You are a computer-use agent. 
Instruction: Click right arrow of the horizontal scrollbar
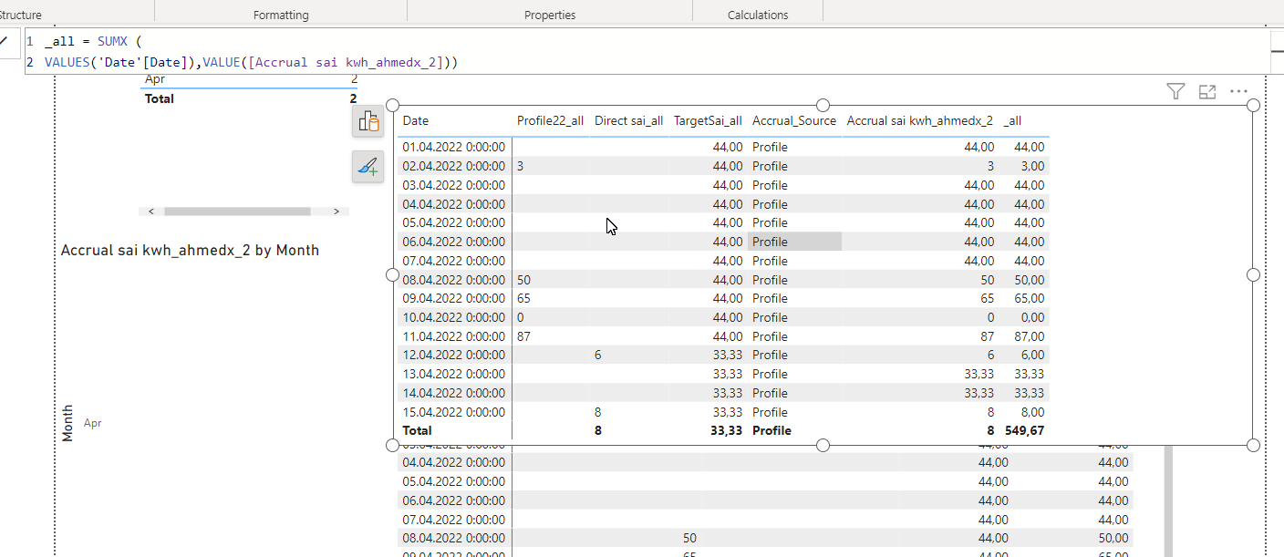coord(337,211)
